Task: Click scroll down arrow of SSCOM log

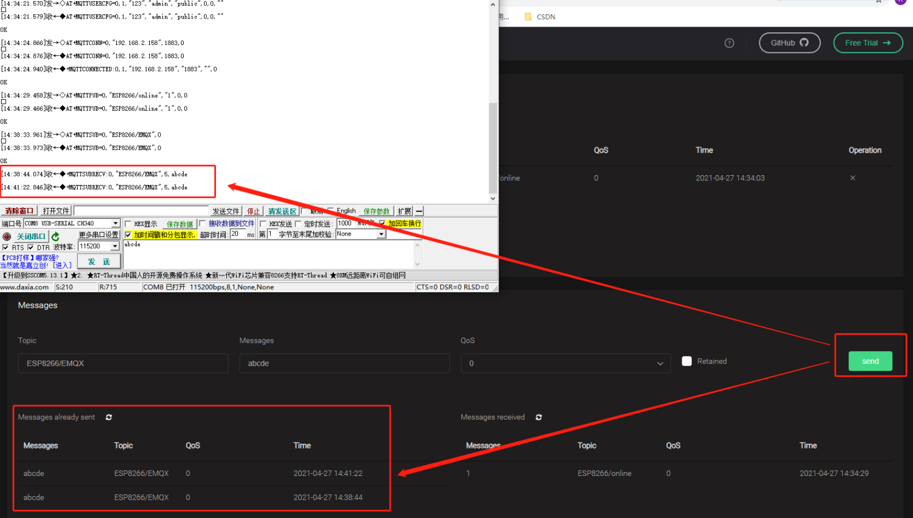Action: (x=493, y=199)
